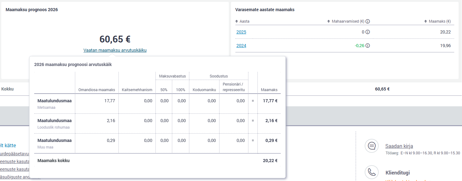Click Vaatan maamaksu arvutuskäiku link
The width and height of the screenshot is (462, 181).
[x=115, y=50]
